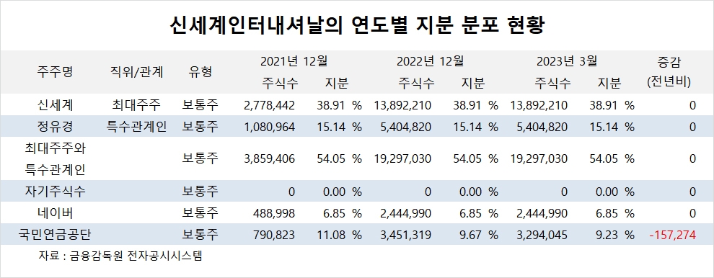Click the 2023년 3월 period header
The height and width of the screenshot is (278, 714).
567,61
